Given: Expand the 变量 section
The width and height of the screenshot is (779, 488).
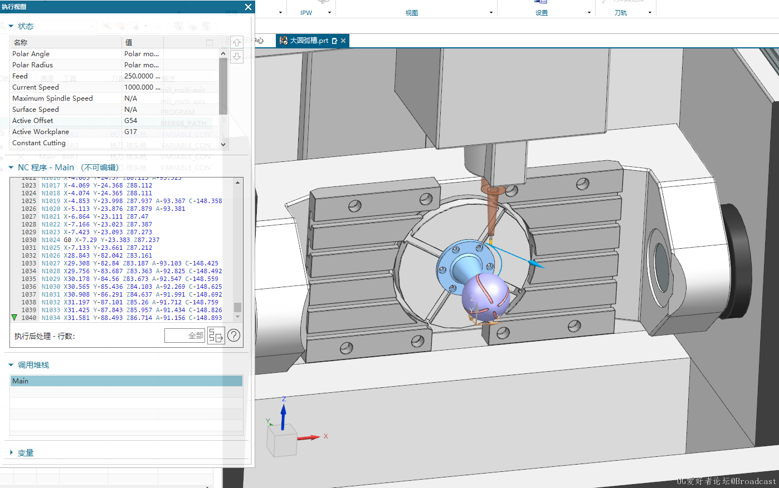Looking at the screenshot, I should pos(11,453).
